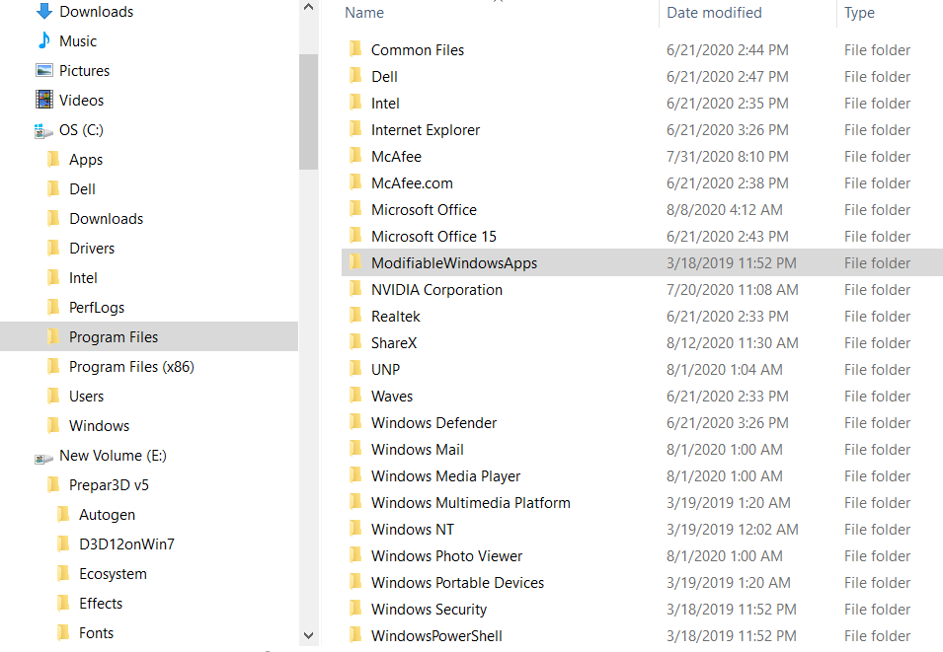Select the Dell folder in navigation tree
The image size is (943, 652).
[x=82, y=189]
